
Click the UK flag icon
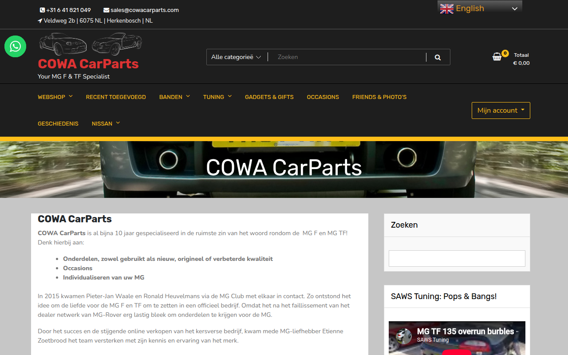(x=447, y=8)
